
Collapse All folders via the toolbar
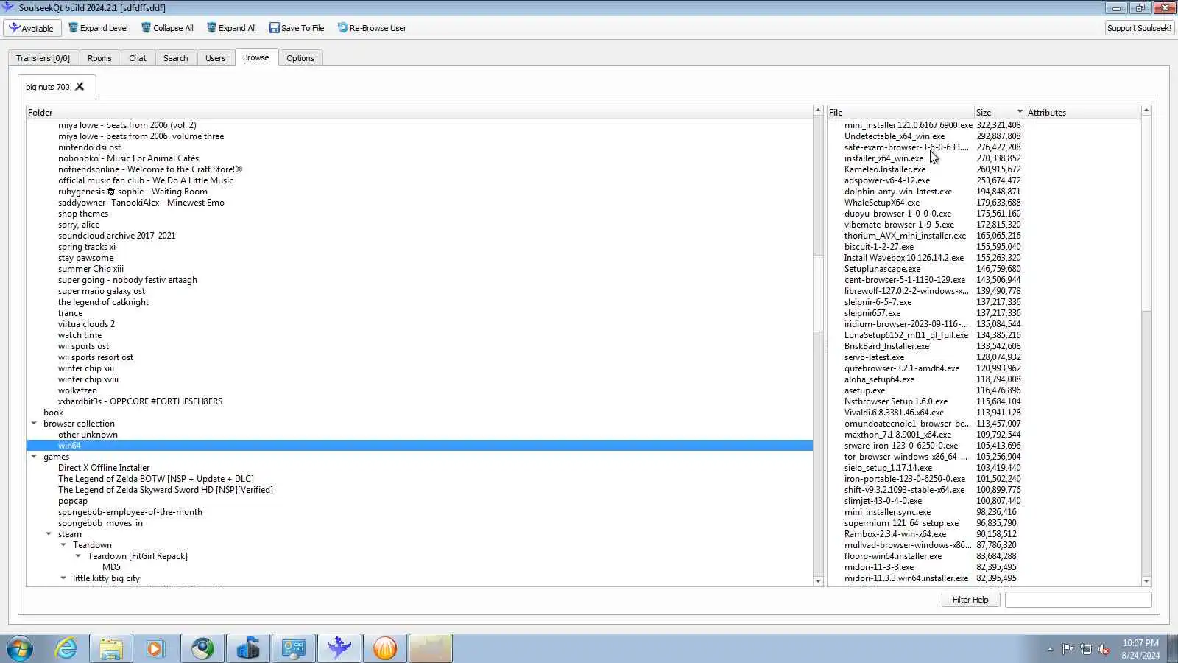pos(167,28)
